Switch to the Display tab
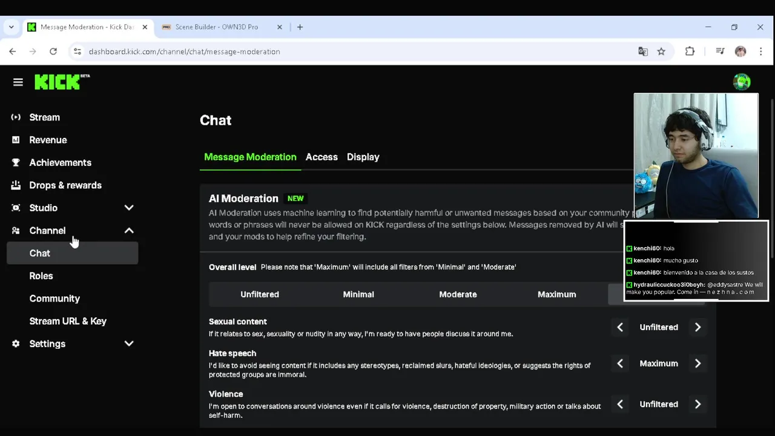The image size is (775, 436). [x=363, y=157]
